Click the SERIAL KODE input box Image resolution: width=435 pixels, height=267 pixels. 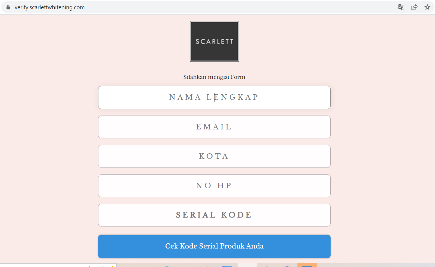coord(214,215)
